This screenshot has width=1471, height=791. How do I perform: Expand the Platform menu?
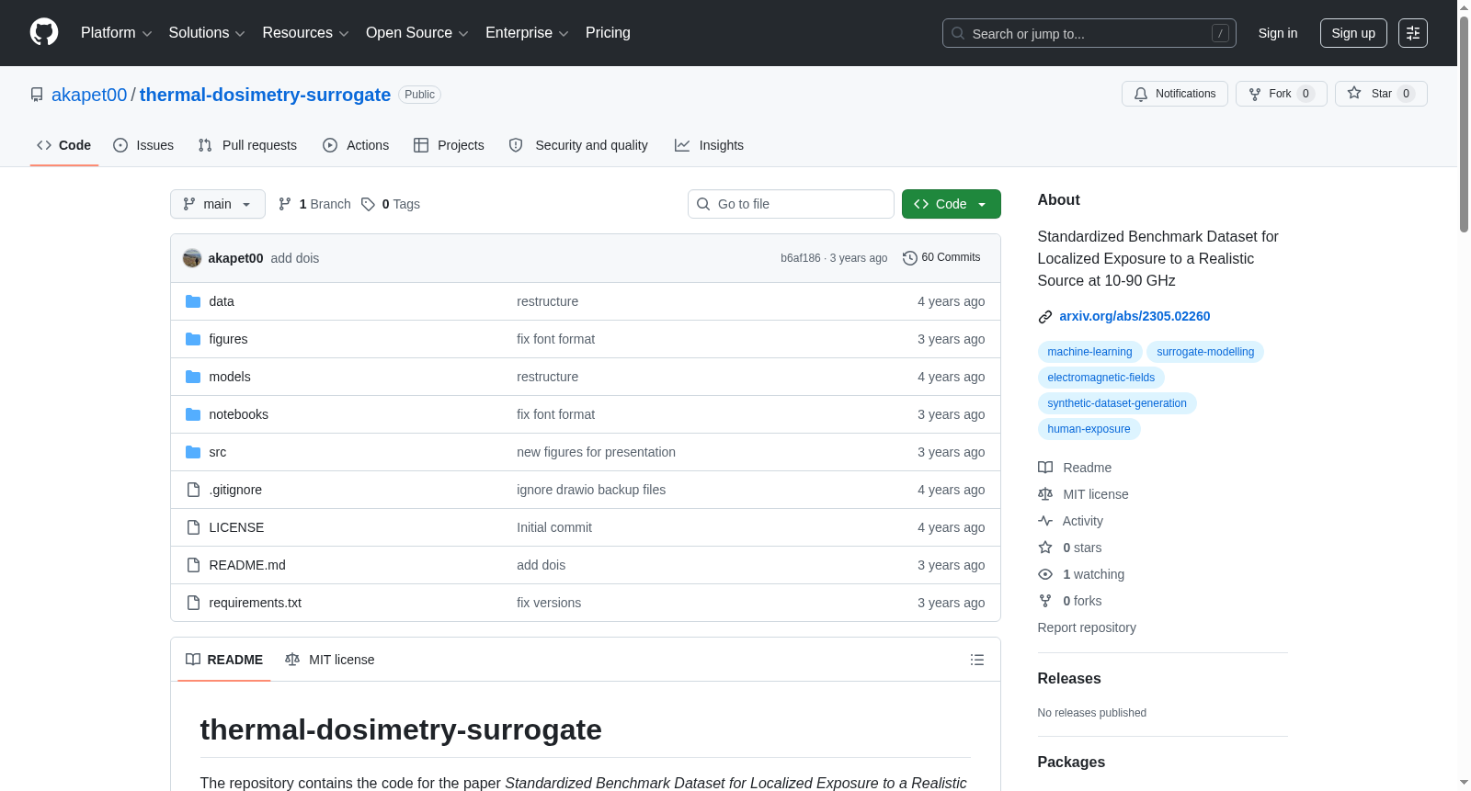point(116,33)
